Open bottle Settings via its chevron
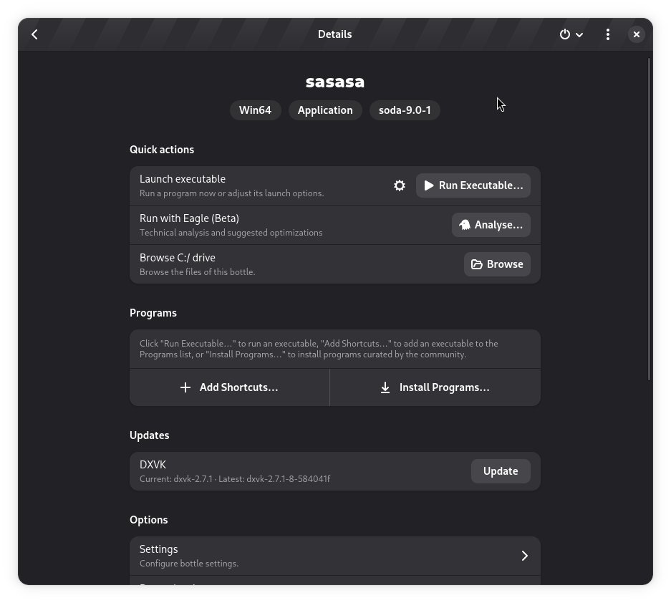This screenshot has width=671, height=603. [524, 555]
